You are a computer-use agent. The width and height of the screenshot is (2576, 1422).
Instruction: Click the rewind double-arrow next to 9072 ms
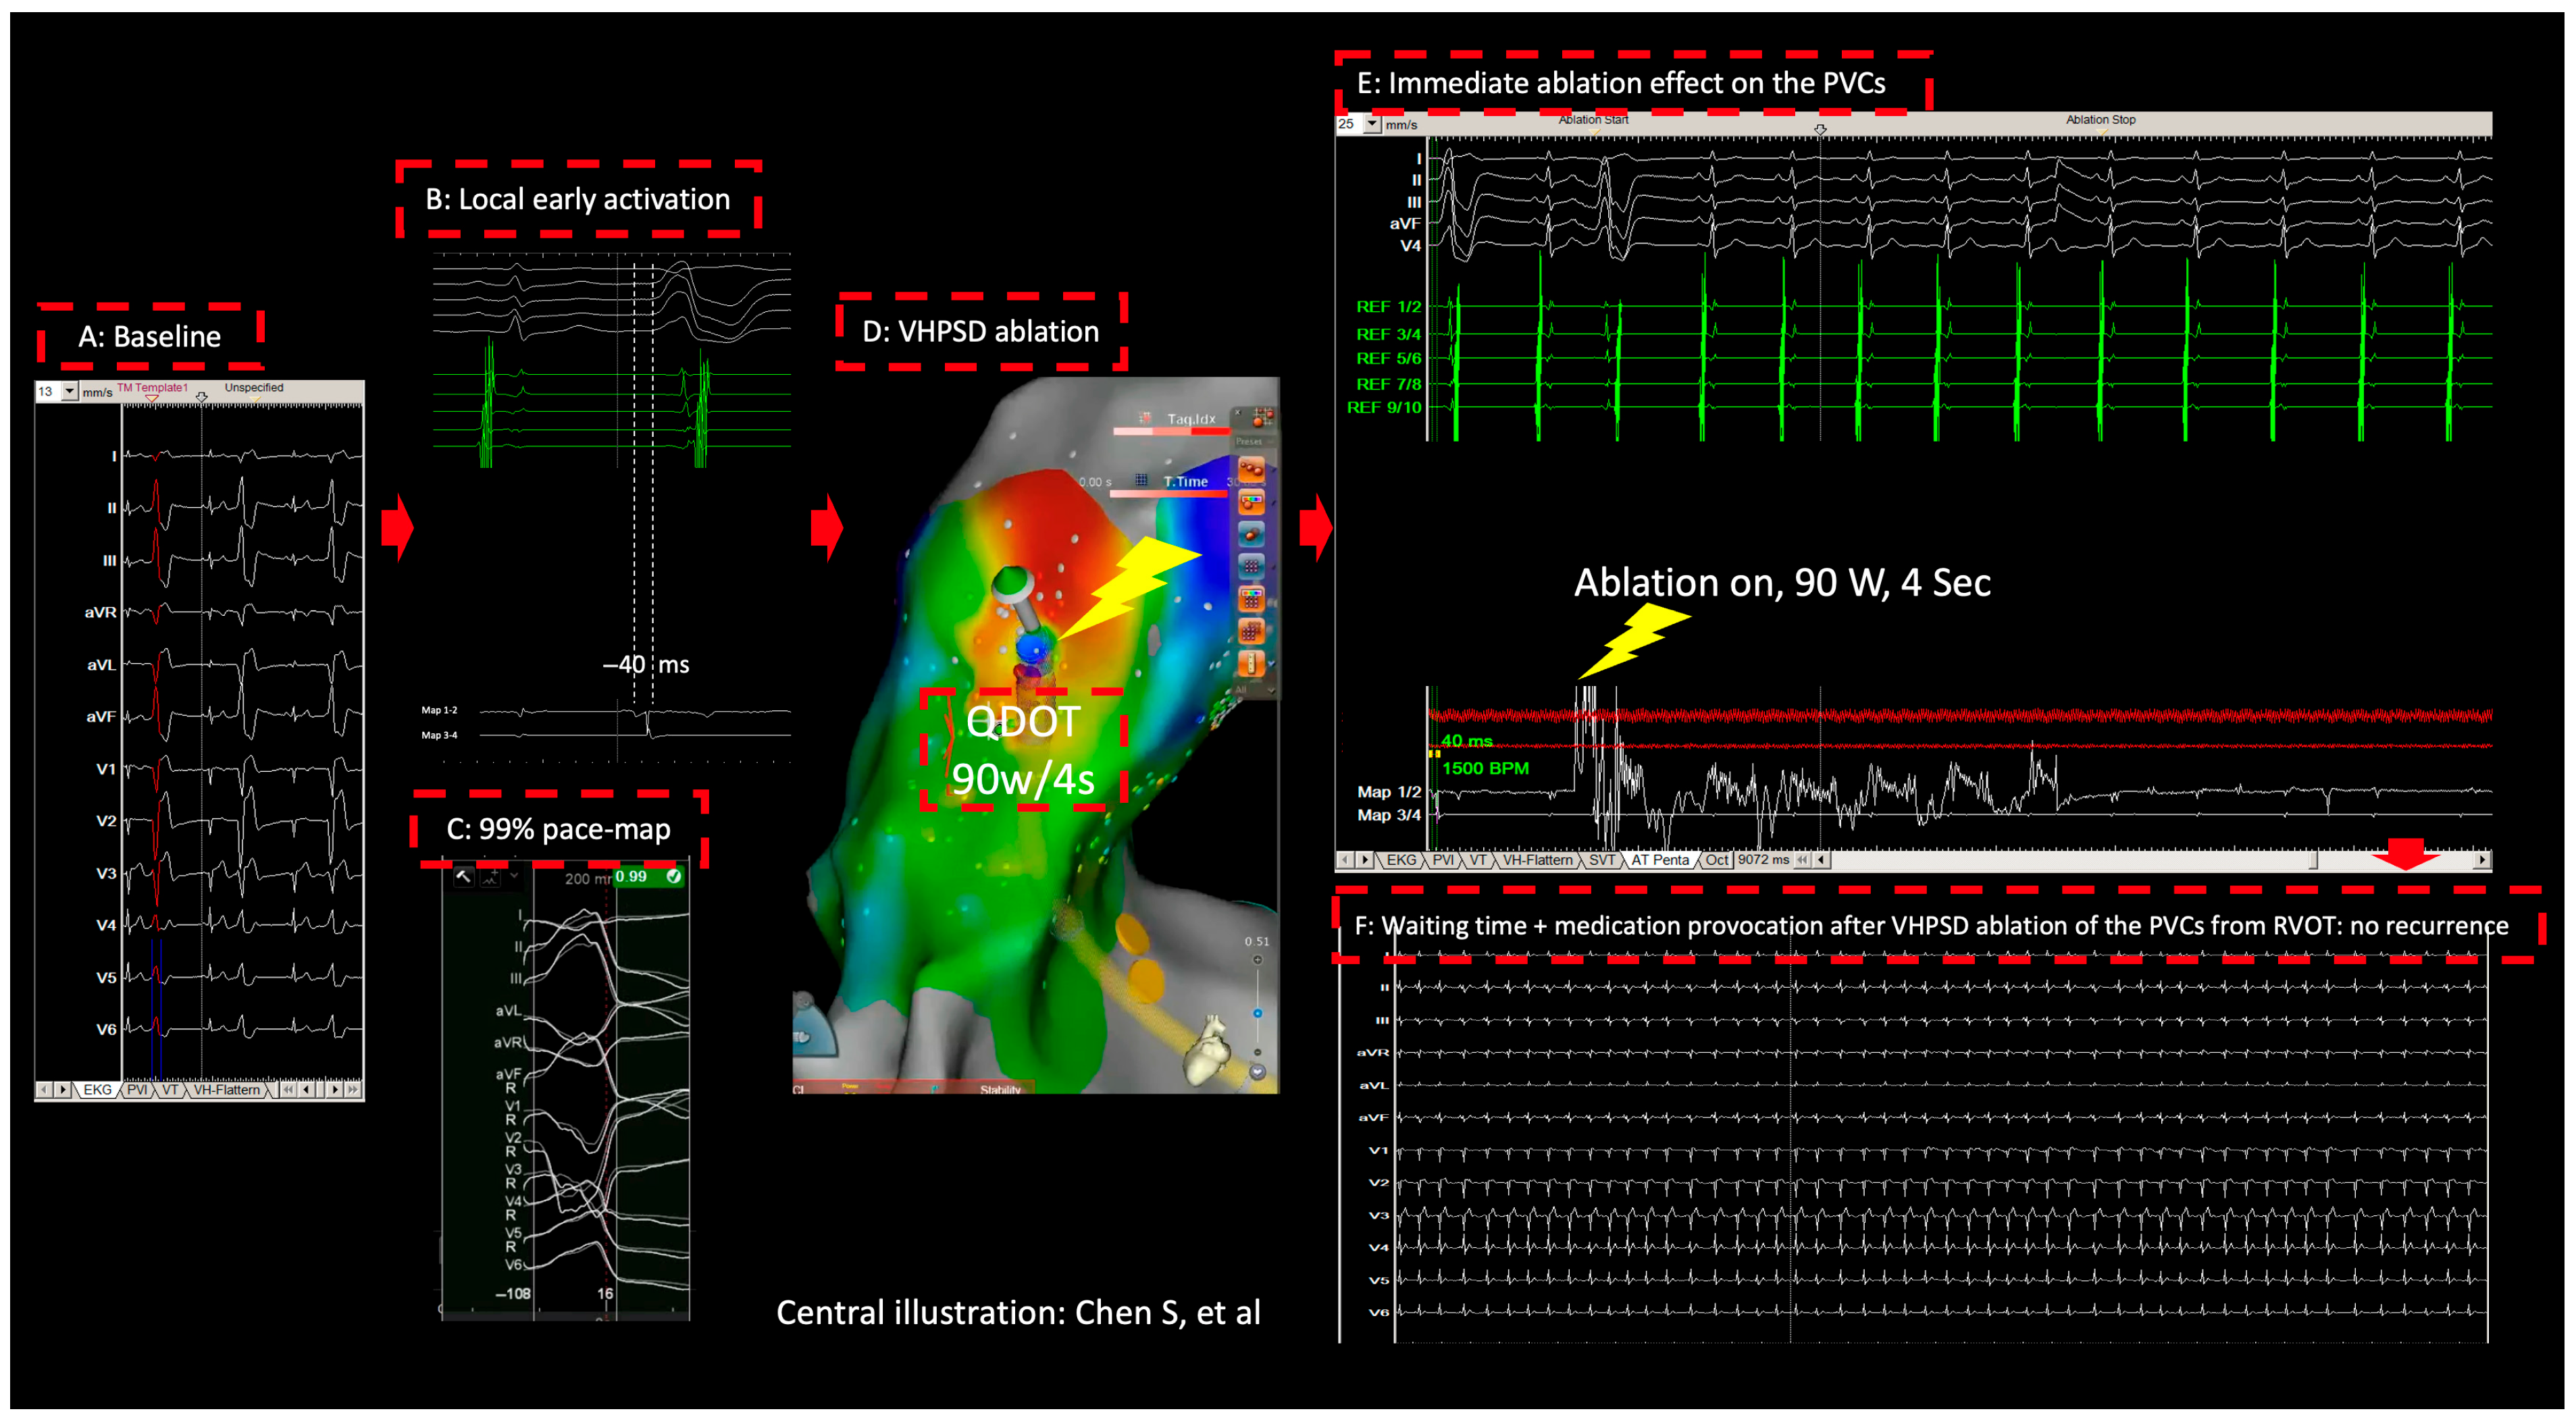pyautogui.click(x=1802, y=860)
